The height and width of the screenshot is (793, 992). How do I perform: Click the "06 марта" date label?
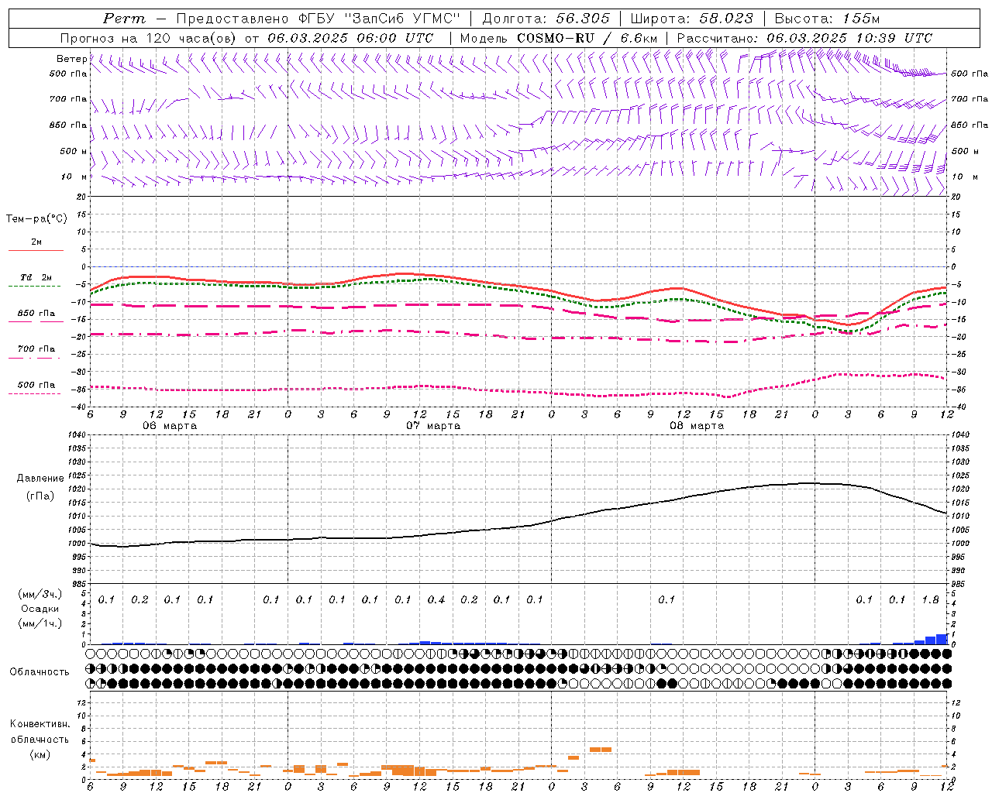170,426
